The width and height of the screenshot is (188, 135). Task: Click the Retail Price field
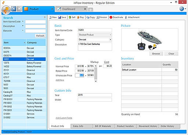coord(80,71)
